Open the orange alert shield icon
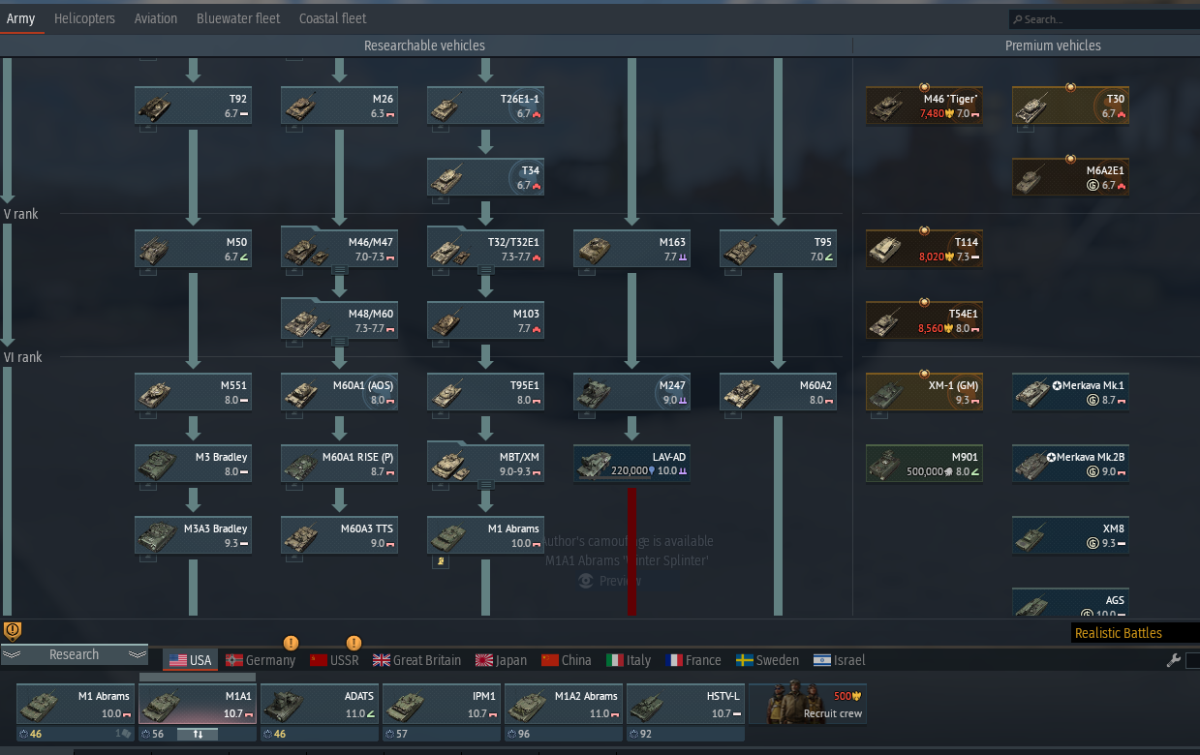The height and width of the screenshot is (755, 1200). 12,630
